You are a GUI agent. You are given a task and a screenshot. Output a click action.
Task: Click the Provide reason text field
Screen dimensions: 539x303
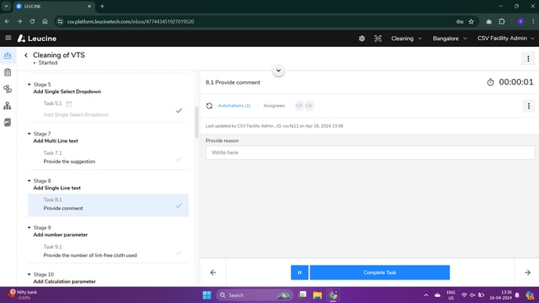pyautogui.click(x=371, y=153)
